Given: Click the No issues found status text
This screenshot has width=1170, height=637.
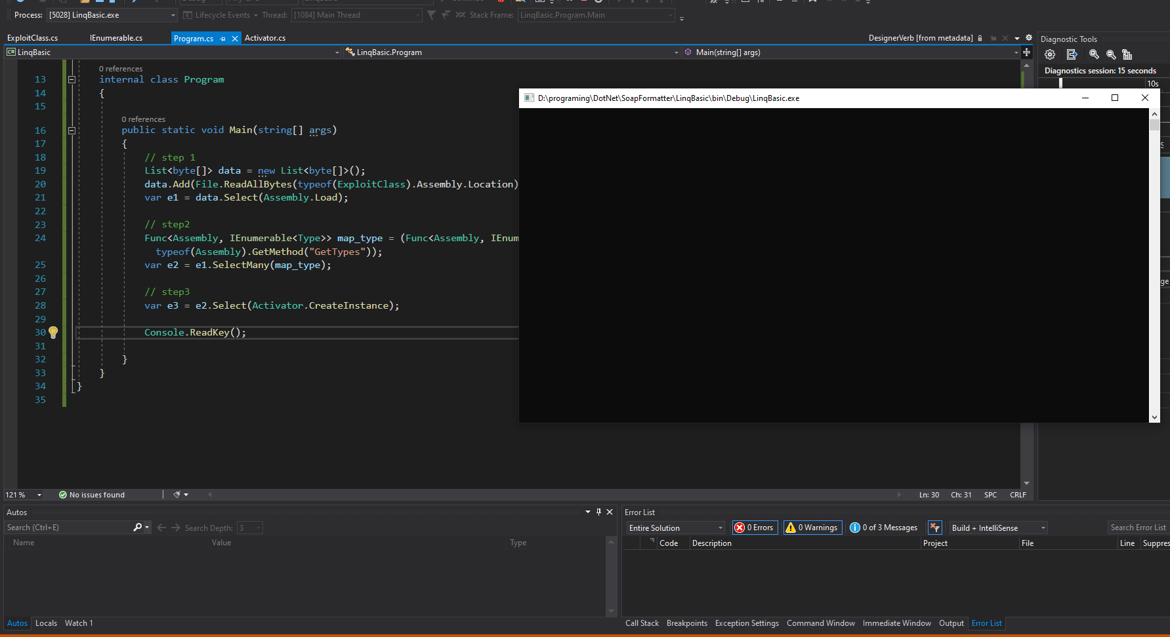Looking at the screenshot, I should click(x=97, y=495).
